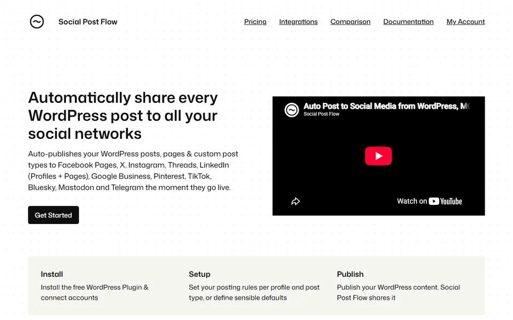Go to the Comparison page
This screenshot has width=513, height=320.
tap(351, 22)
